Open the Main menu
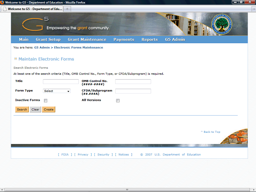Image resolution: width=256 pixels, height=192 pixels. (24, 40)
